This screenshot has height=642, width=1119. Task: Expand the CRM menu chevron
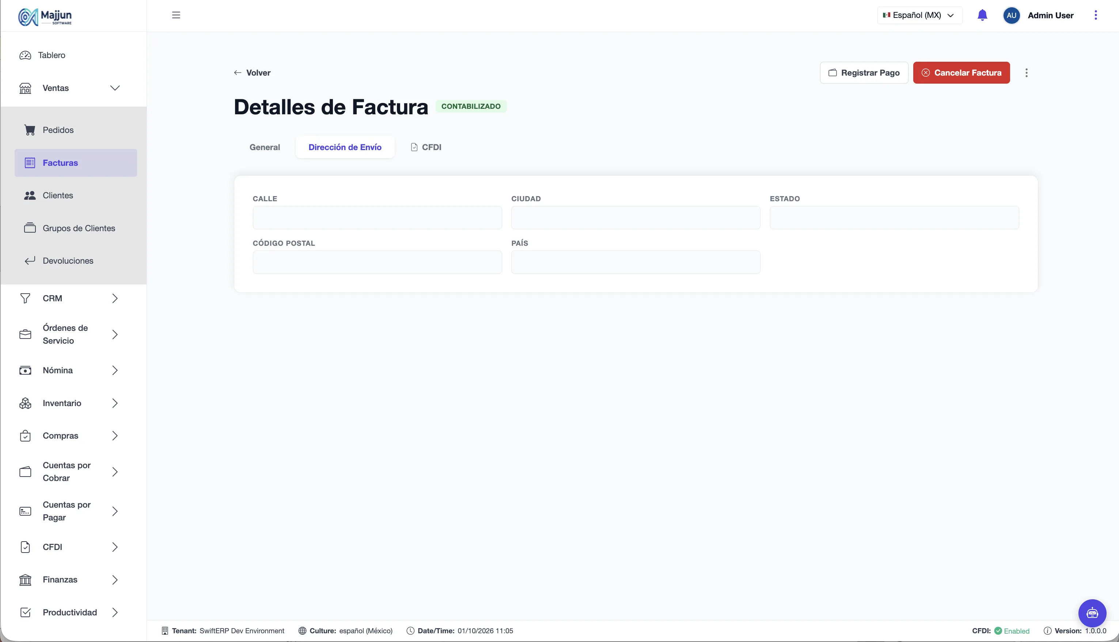click(x=115, y=298)
